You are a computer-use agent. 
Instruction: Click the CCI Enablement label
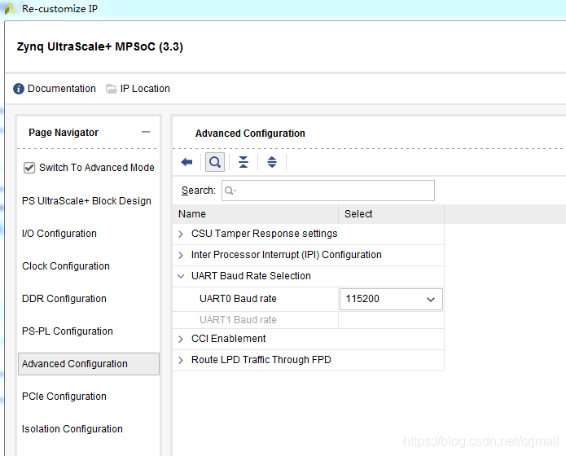click(x=229, y=339)
